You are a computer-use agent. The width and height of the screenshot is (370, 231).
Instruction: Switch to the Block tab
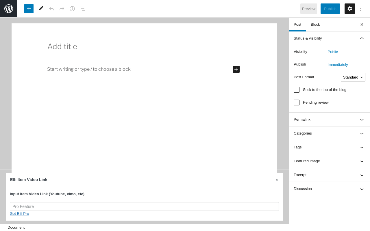(315, 25)
